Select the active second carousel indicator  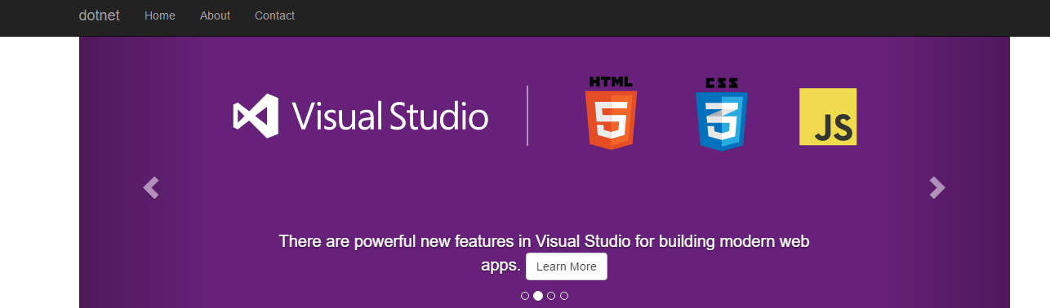538,296
